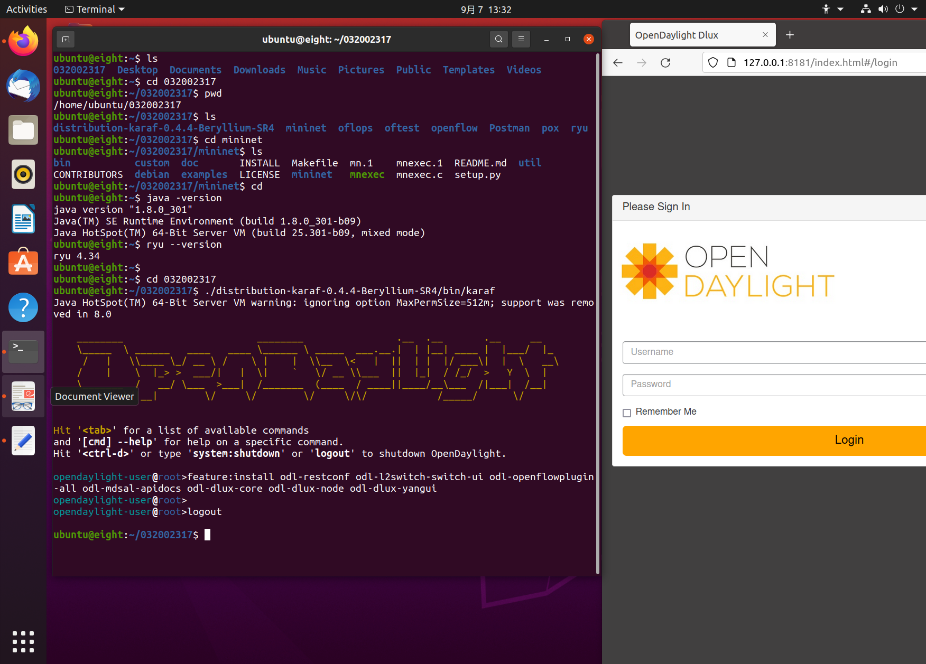
Task: Open Rhythmbox music player in the dock
Action: point(23,174)
